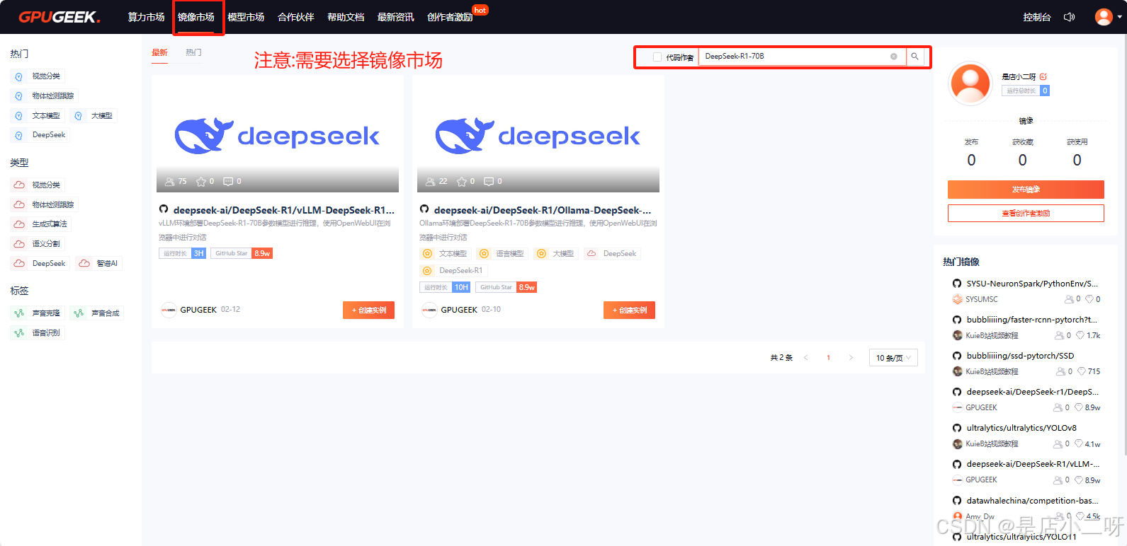Image resolution: width=1127 pixels, height=546 pixels.
Task: Click the DeepSeek-R1 tag on Ollama card
Action: click(x=453, y=271)
